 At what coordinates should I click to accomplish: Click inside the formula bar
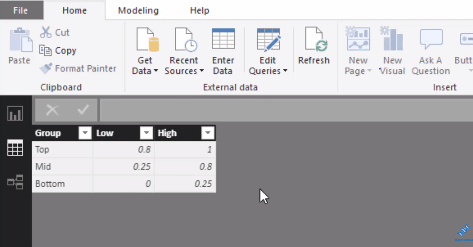pos(286,110)
